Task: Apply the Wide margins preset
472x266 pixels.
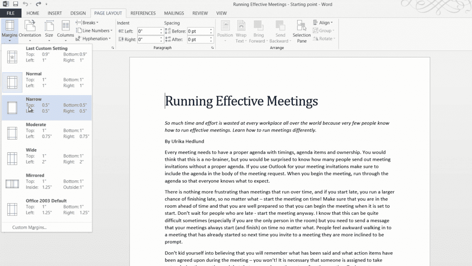Action: pos(47,159)
